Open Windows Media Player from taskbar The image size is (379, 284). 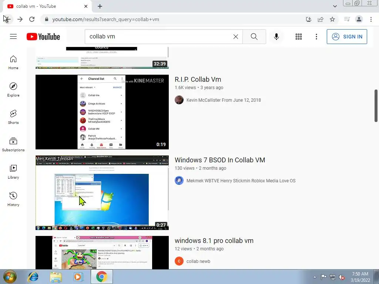pos(78,277)
